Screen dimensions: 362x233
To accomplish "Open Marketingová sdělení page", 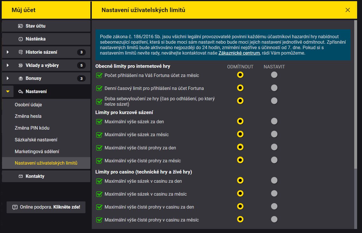I will (x=46, y=151).
